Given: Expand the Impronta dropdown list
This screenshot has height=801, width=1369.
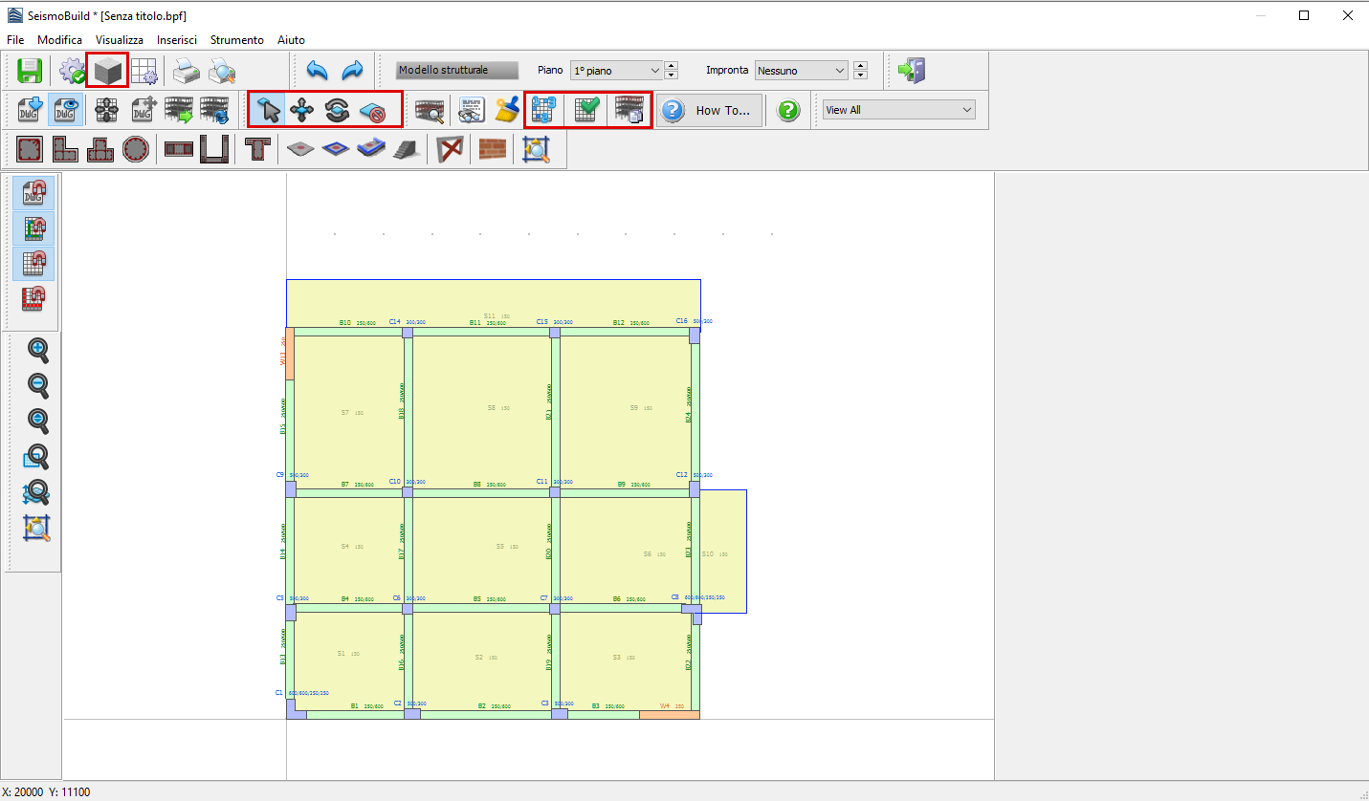Looking at the screenshot, I should click(x=801, y=71).
